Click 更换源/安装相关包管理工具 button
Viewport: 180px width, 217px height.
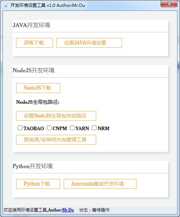[x=56, y=140]
